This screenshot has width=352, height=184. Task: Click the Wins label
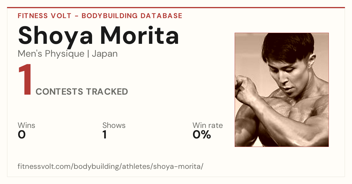coord(26,125)
